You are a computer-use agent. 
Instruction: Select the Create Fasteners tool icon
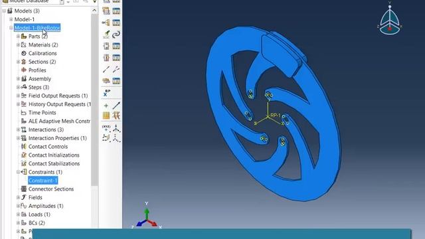tap(106, 81)
